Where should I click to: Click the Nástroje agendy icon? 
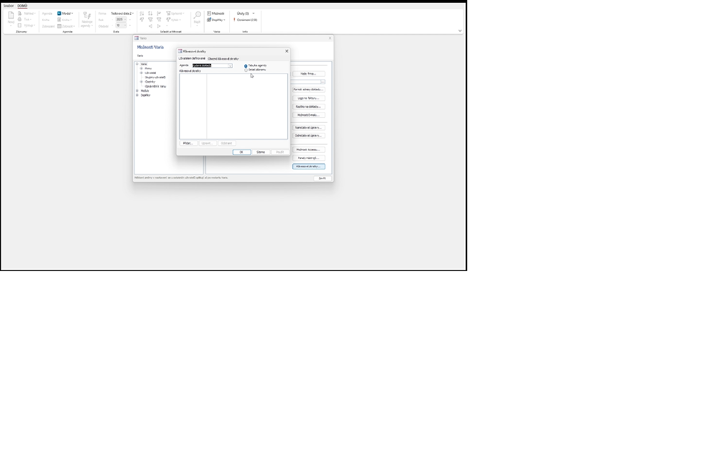(x=87, y=15)
